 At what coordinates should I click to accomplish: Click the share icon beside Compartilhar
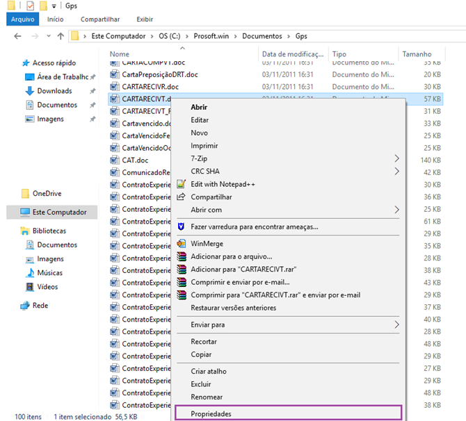coord(181,197)
